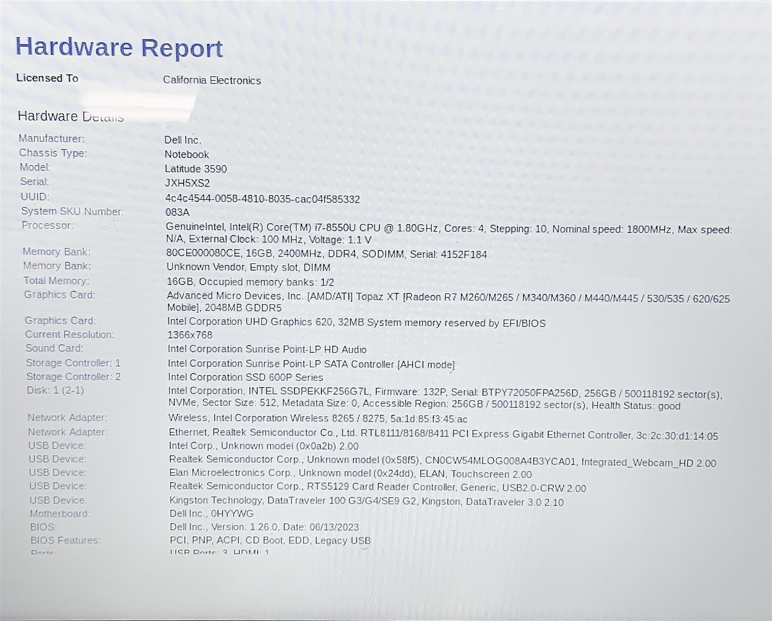This screenshot has width=772, height=621.
Task: Click the Hardware Report heading
Action: tap(119, 48)
